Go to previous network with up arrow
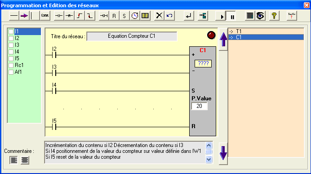Viewport: 311px width, 174px height. tap(223, 40)
